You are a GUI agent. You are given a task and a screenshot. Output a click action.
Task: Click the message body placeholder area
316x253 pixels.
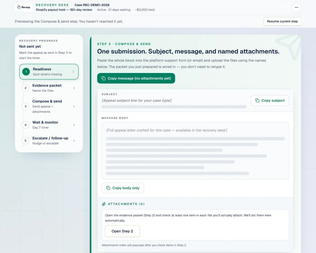coord(195,151)
